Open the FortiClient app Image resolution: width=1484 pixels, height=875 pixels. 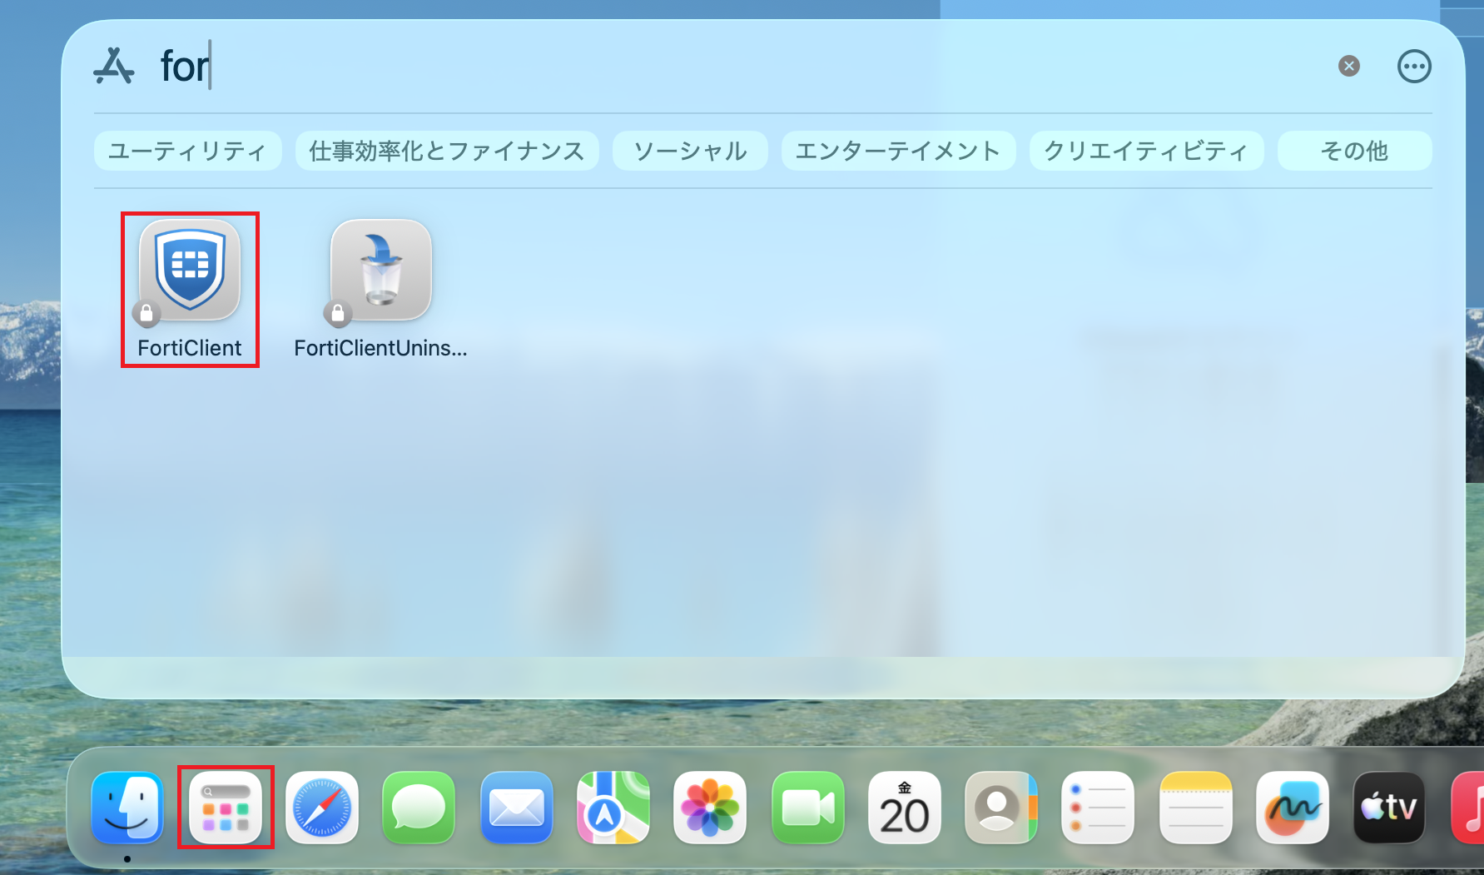point(190,272)
